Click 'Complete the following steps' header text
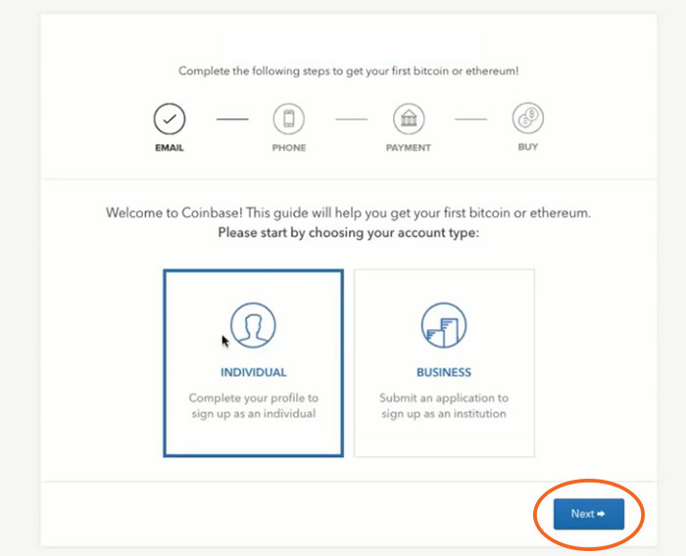This screenshot has width=686, height=556. [348, 70]
